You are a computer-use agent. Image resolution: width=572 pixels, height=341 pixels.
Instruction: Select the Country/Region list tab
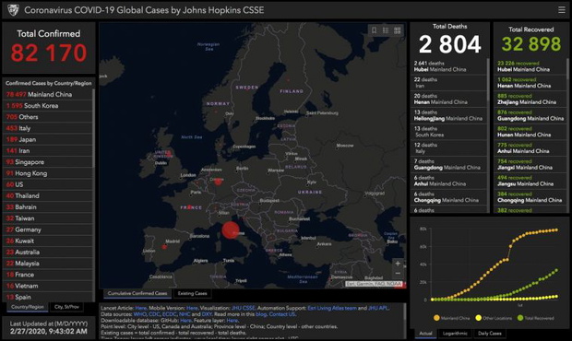coord(28,307)
